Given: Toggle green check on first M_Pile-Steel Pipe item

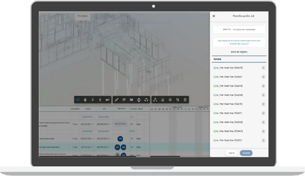Looking at the screenshot, I should click(215, 68).
